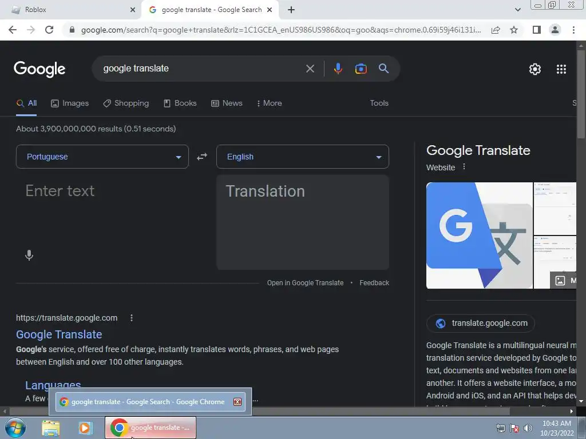586x439 pixels.
Task: Click the vertical page scrollbar thumb
Action: point(581,93)
